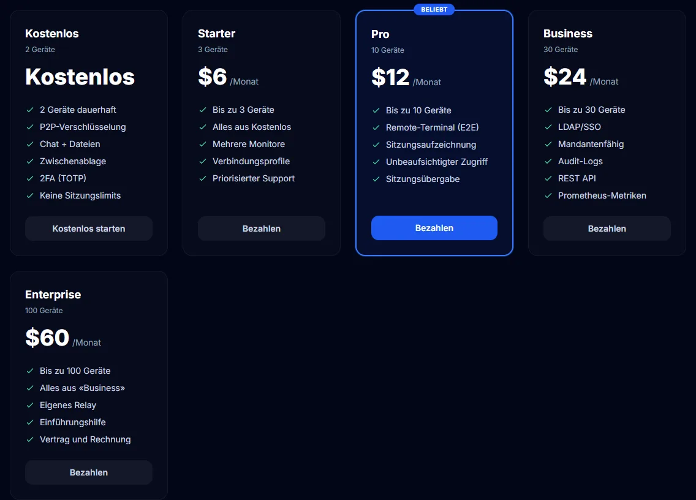Click Bezahlen in the Enterprise card
Image resolution: width=696 pixels, height=500 pixels.
click(x=89, y=472)
